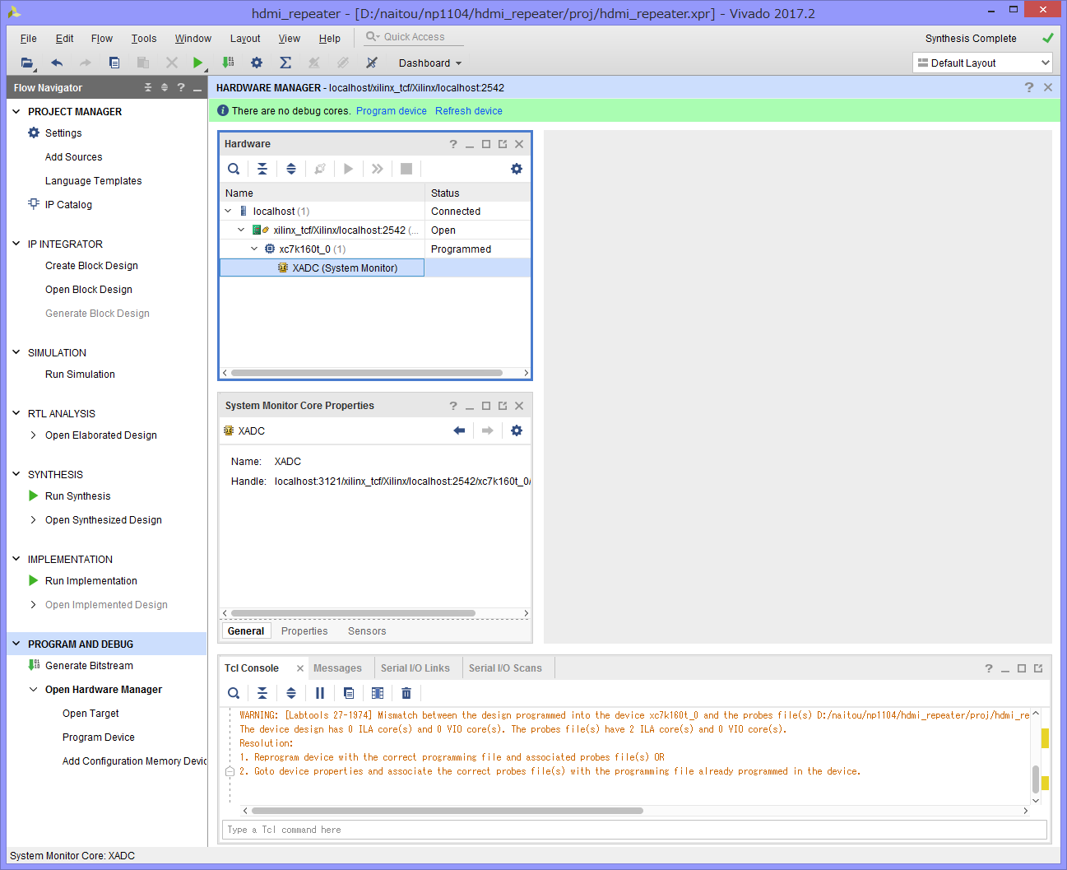Pause Tcl Console output
This screenshot has width=1067, height=870.
[x=320, y=693]
